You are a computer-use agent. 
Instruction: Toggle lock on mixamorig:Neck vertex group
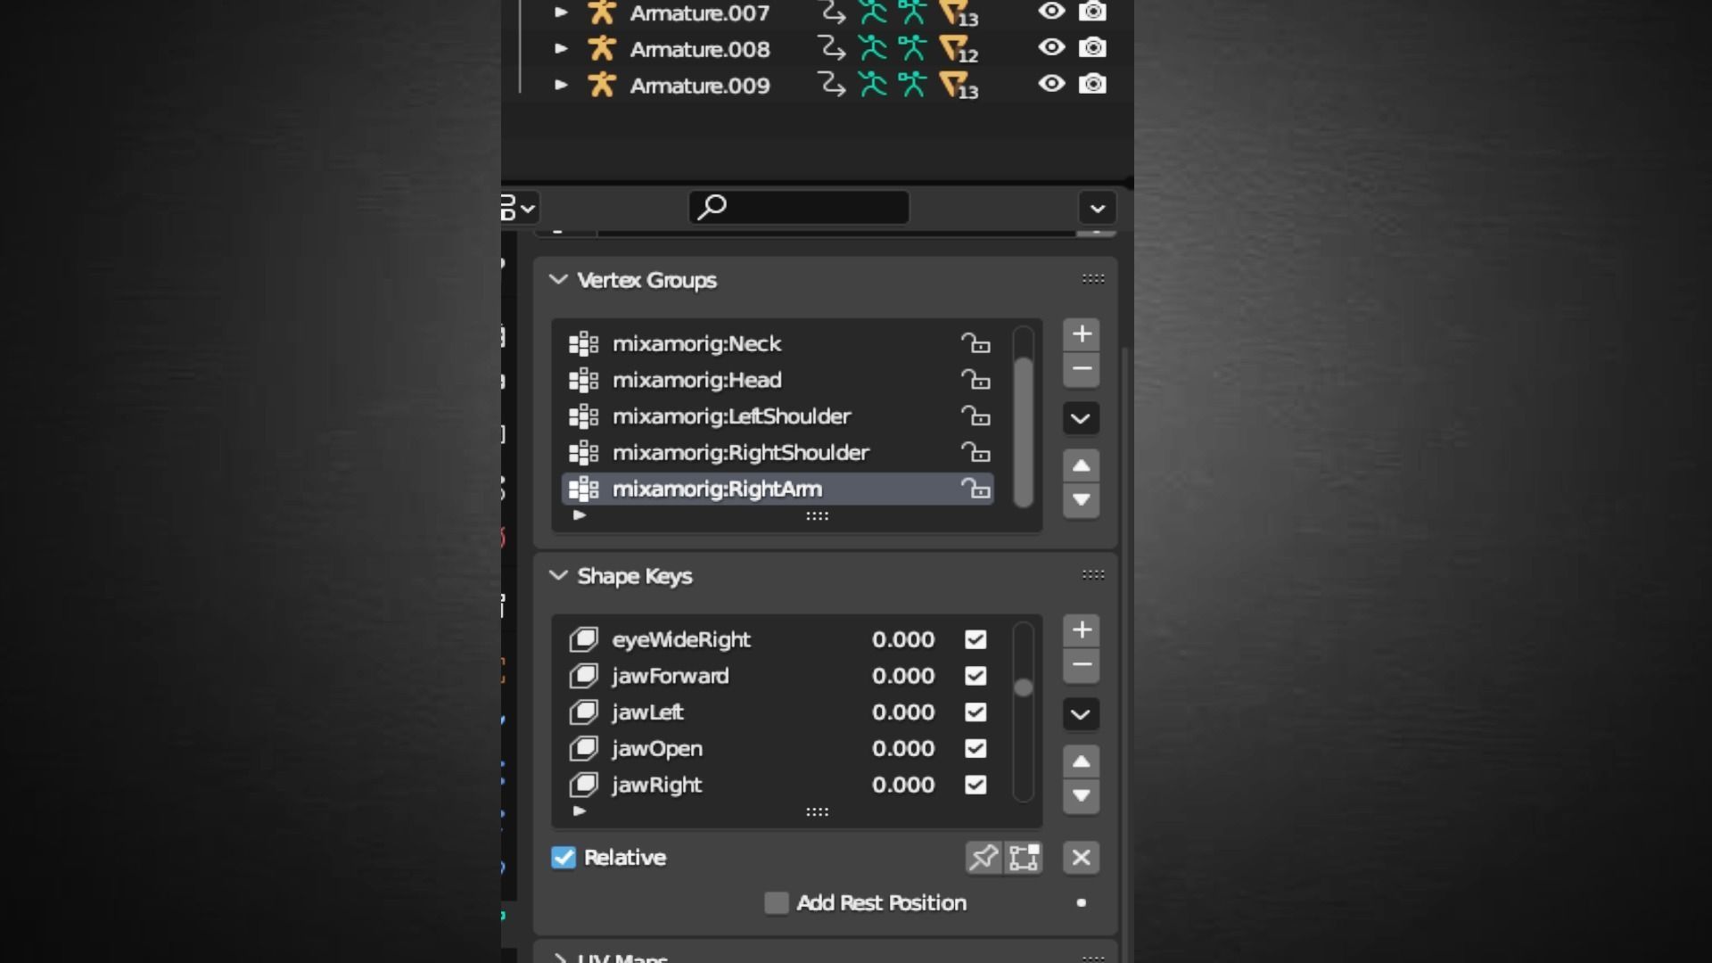[975, 343]
